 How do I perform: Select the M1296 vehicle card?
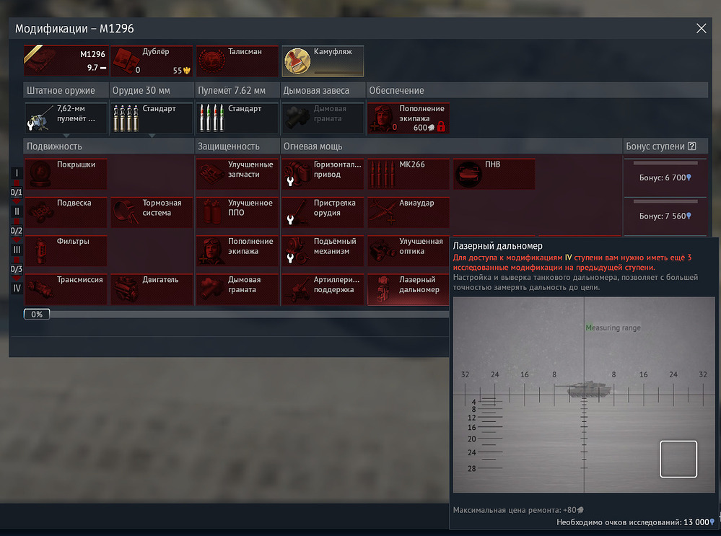66,61
